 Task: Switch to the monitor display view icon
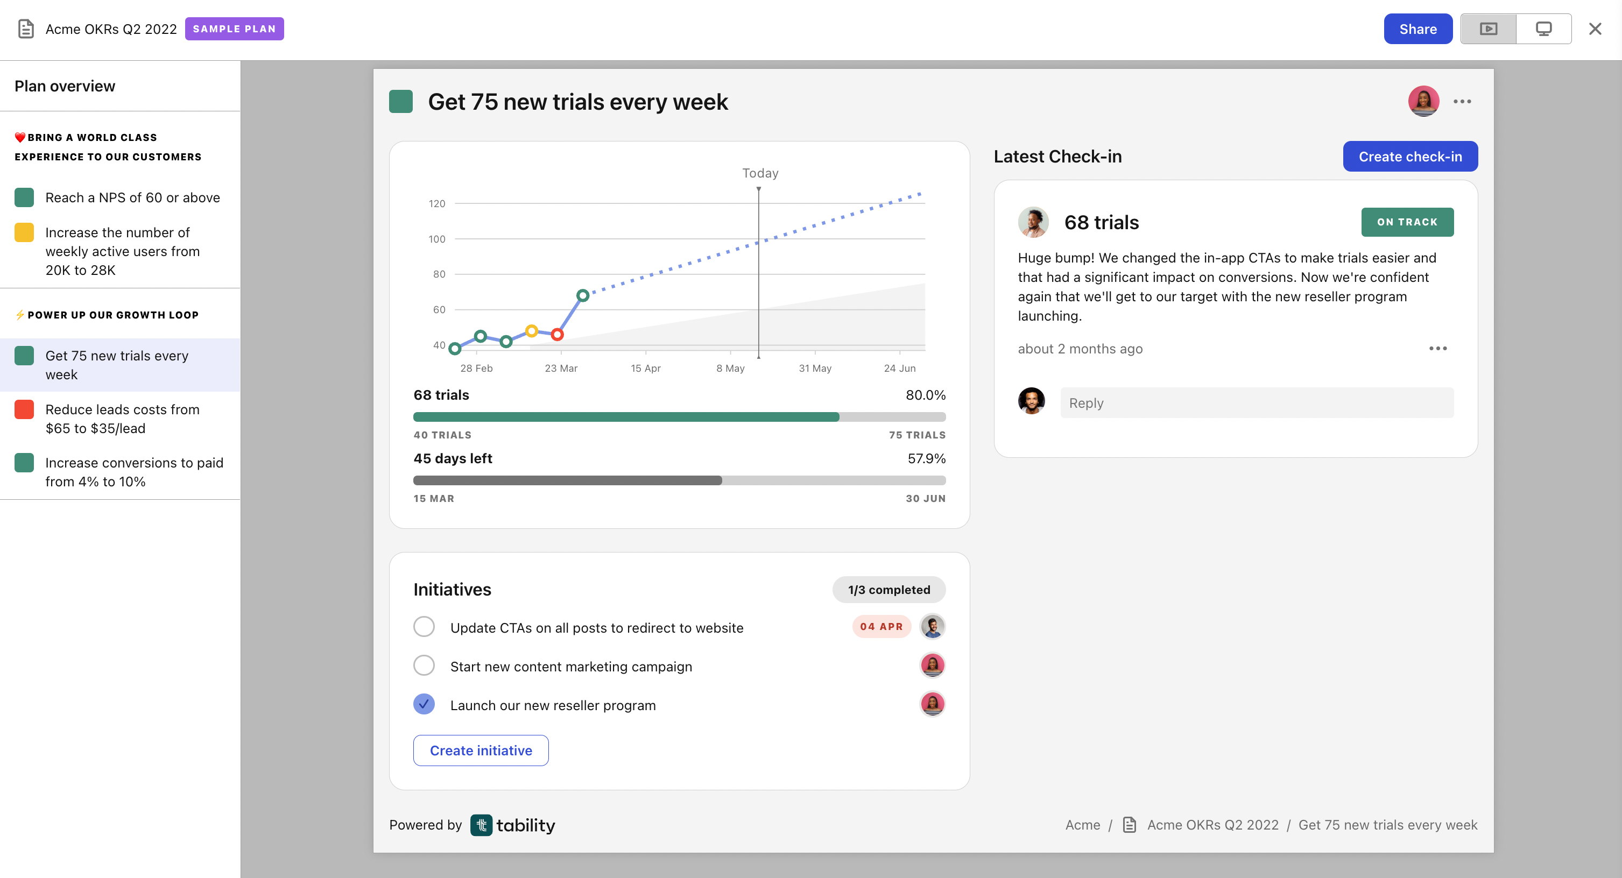[1543, 29]
